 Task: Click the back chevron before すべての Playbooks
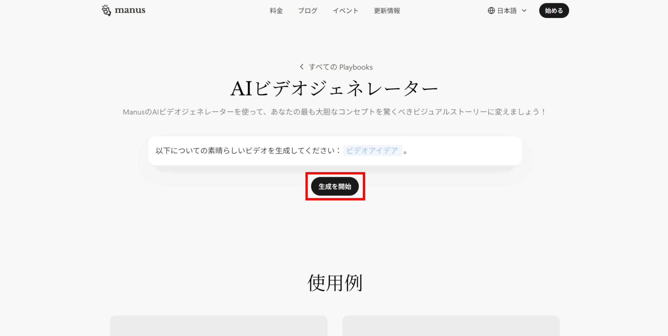tap(302, 67)
